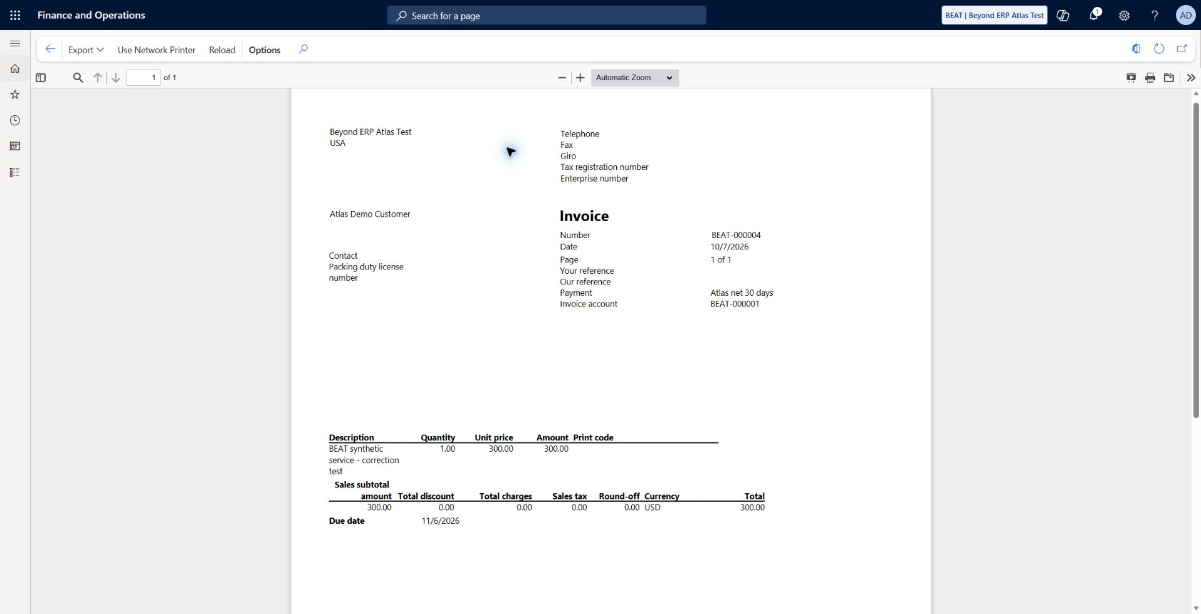
Task: Click the BEAT company selector button
Action: pyautogui.click(x=994, y=16)
